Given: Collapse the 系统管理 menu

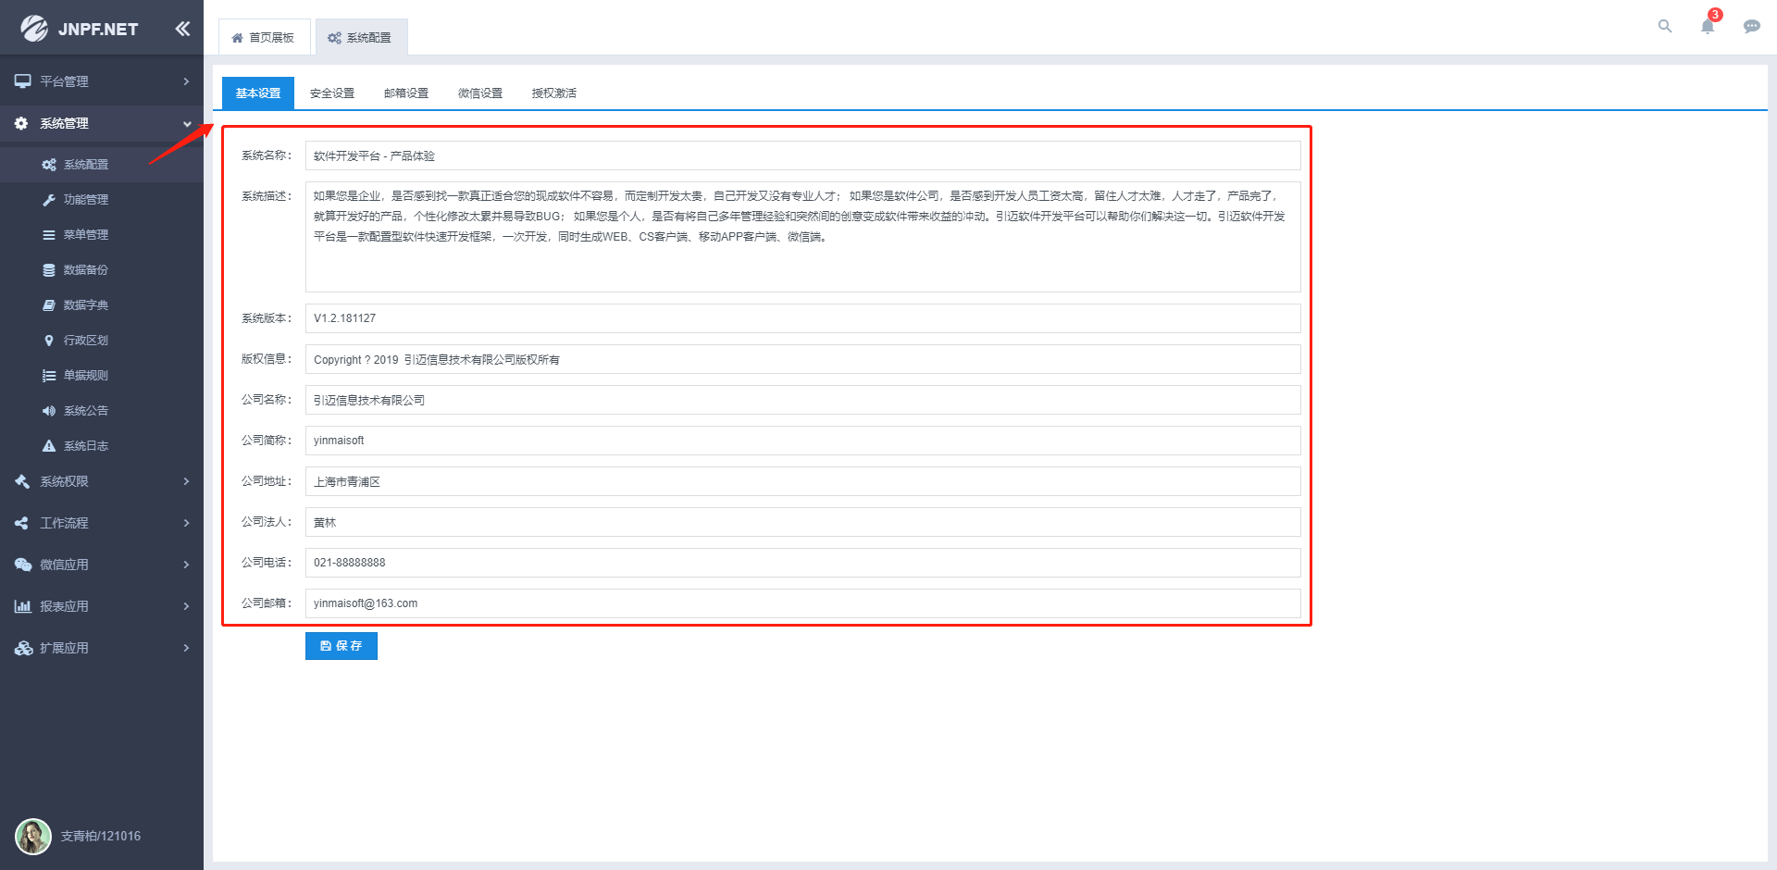Looking at the screenshot, I should [102, 123].
